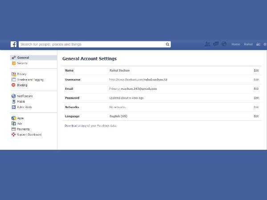Open Ads settings section
This screenshot has width=267, height=200.
(x=20, y=124)
